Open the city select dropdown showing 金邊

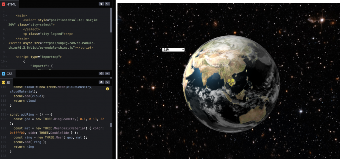coord(173,50)
